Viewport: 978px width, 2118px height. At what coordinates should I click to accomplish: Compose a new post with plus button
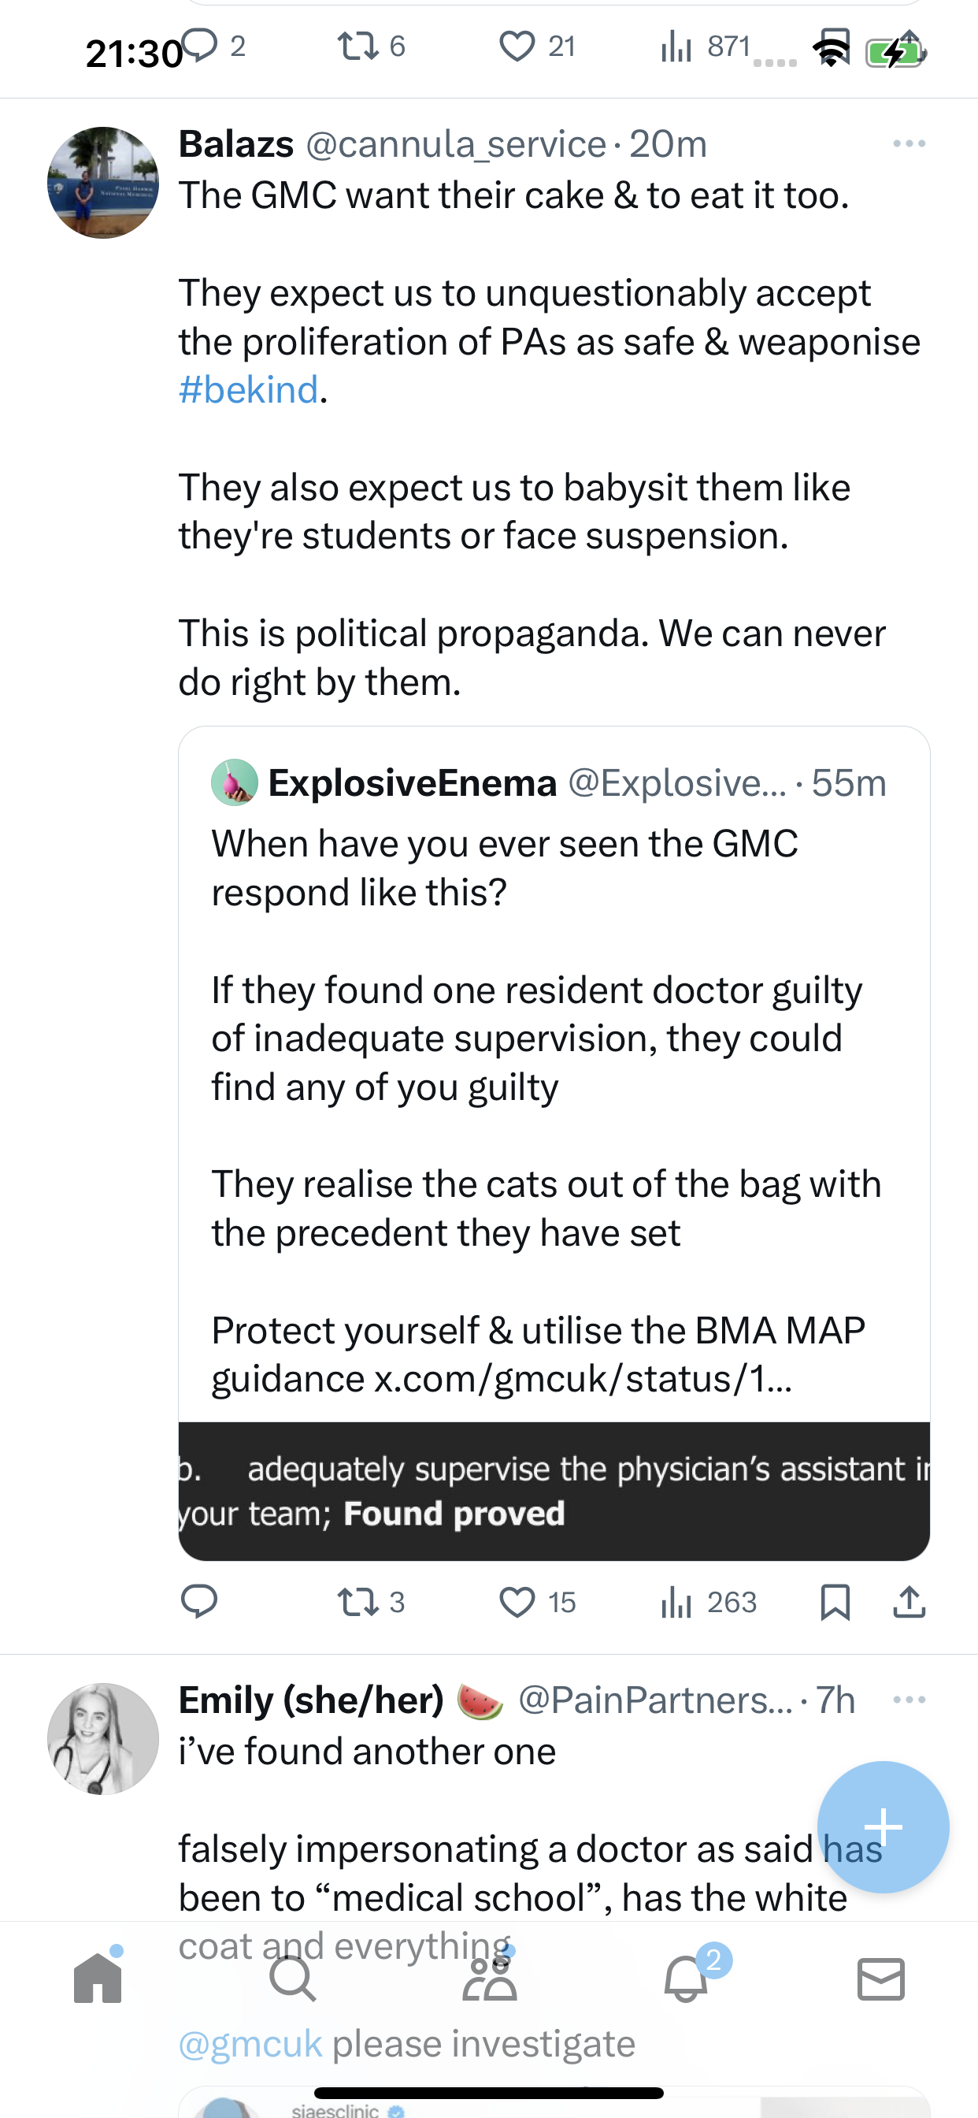pyautogui.click(x=884, y=1827)
